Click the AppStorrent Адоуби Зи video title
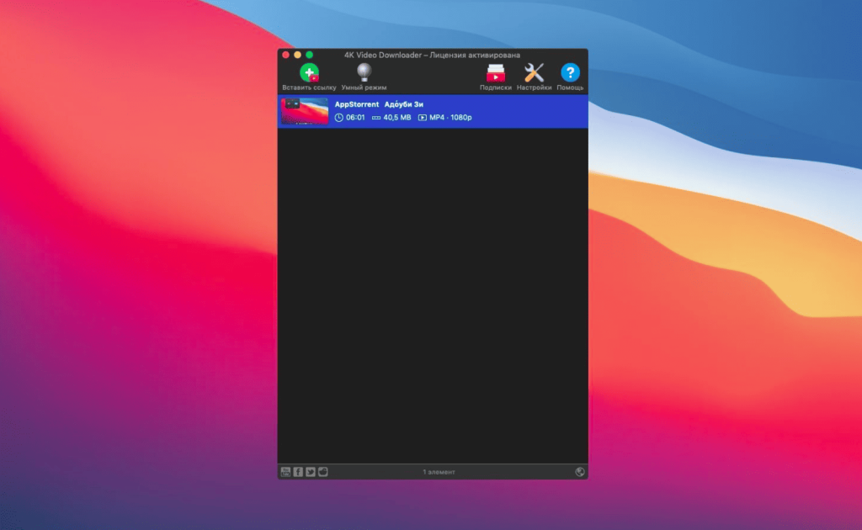This screenshot has height=530, width=862. pyautogui.click(x=379, y=104)
